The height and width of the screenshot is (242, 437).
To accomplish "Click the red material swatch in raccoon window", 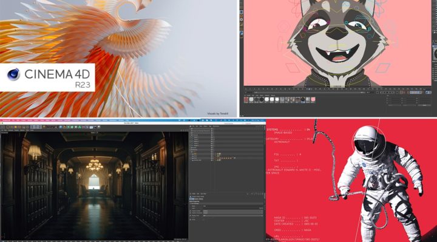I will point(246,99).
